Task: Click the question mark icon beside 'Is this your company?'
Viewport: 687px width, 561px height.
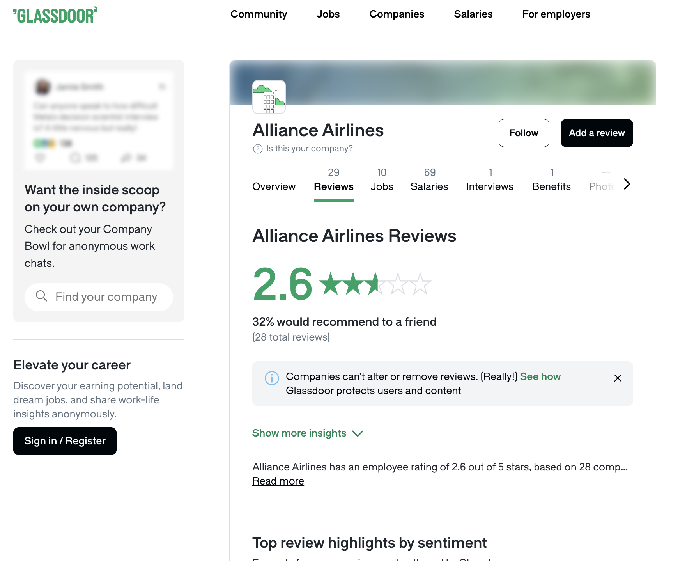Action: [258, 149]
